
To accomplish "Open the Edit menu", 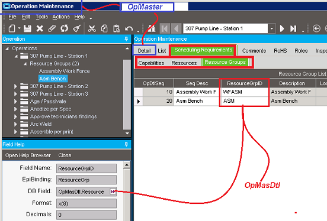I will pos(26,17).
